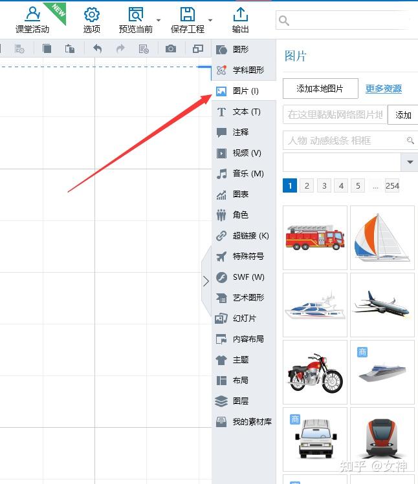The image size is (418, 484).
Task: Click the 角色 characters icon
Action: tap(221, 215)
